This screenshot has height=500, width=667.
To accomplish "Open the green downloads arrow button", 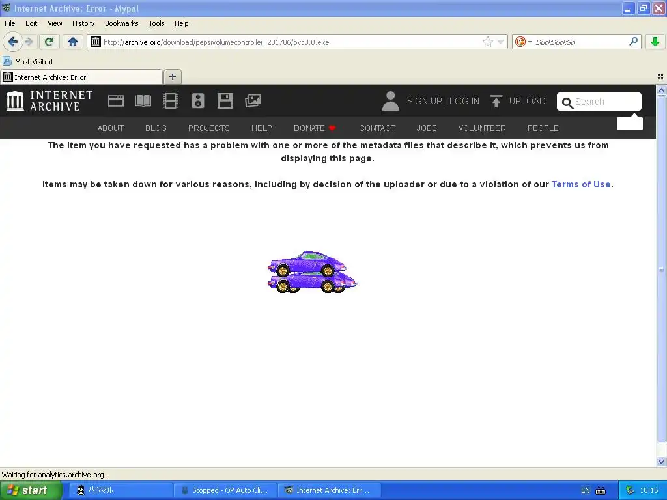I will click(655, 42).
